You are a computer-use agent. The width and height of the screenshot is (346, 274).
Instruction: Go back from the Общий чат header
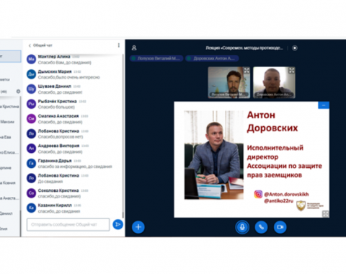click(30, 45)
